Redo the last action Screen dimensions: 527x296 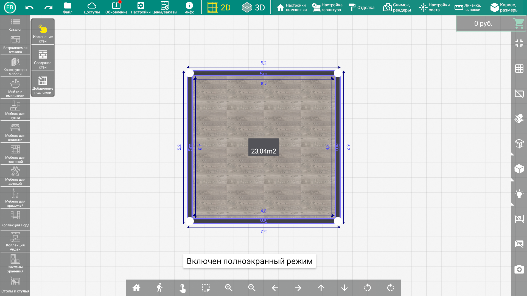click(x=49, y=7)
